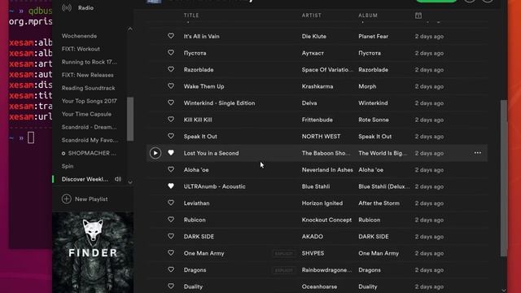Image resolution: width=521 pixels, height=293 pixels.
Task: Open the Wochenende playlist
Action: point(80,36)
